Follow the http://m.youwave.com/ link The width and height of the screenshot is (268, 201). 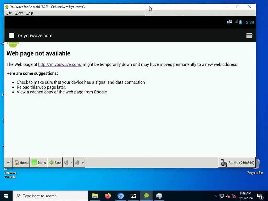(x=60, y=64)
